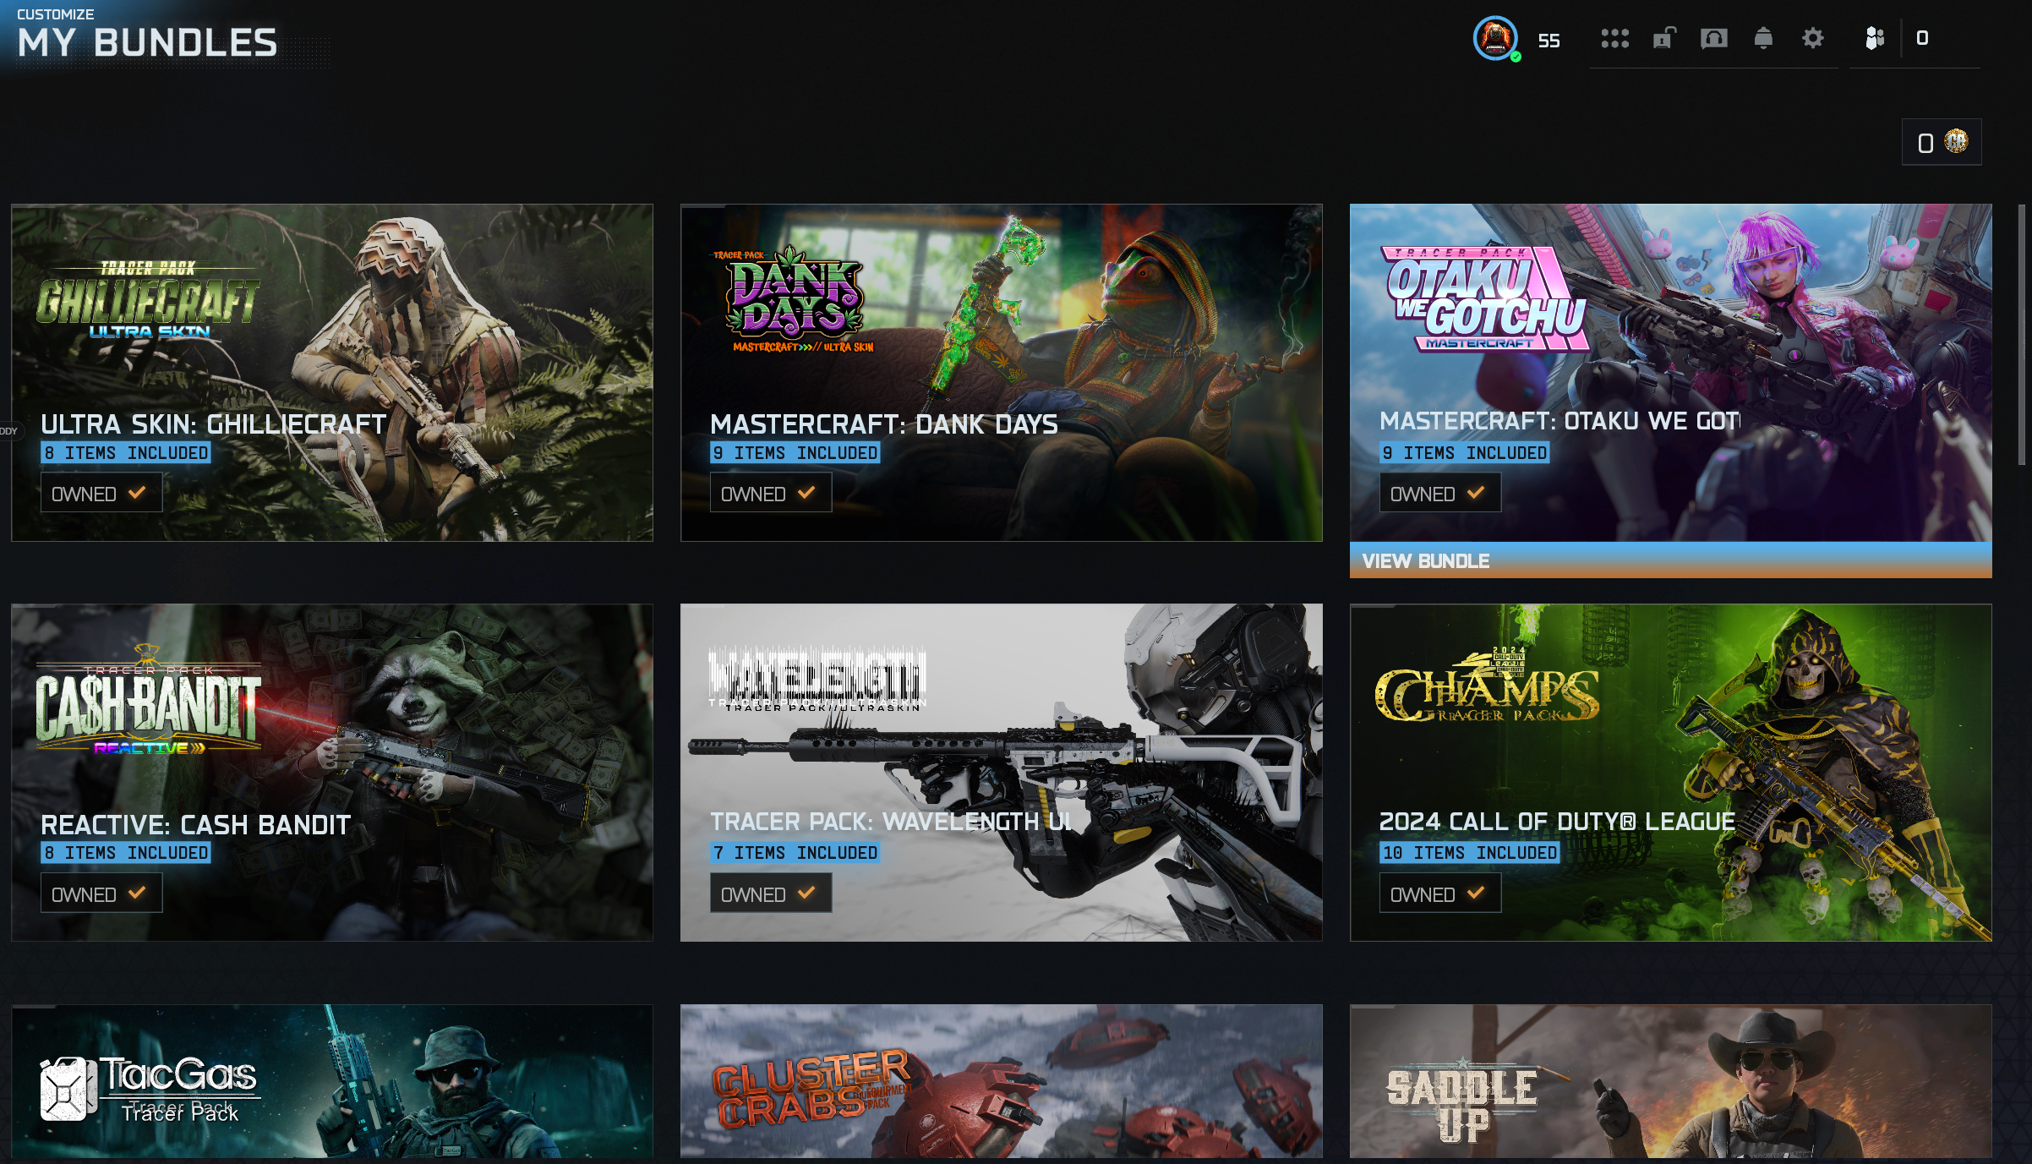Click "8 ITEMS INCLUDED" on Cash Bandit
Screen dimensions: 2032x1164
pos(126,853)
